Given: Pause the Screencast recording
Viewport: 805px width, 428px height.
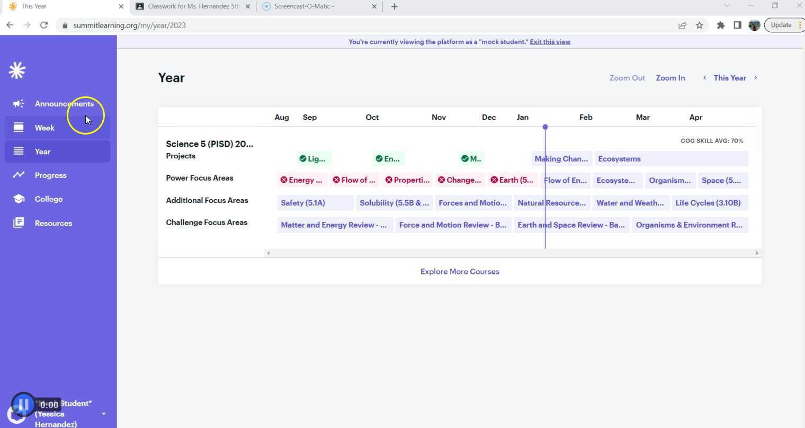Looking at the screenshot, I should point(23,405).
